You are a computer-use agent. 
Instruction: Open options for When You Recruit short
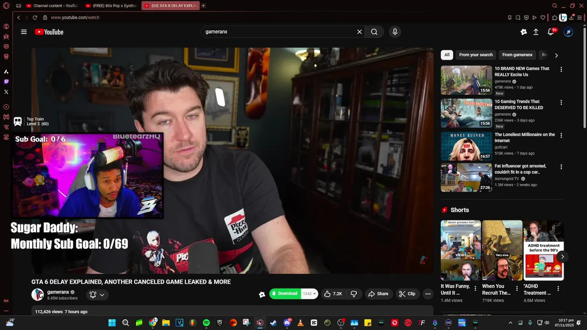pyautogui.click(x=517, y=289)
